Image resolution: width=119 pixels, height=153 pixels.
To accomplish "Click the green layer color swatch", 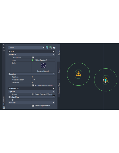I will [x=33, y=60].
